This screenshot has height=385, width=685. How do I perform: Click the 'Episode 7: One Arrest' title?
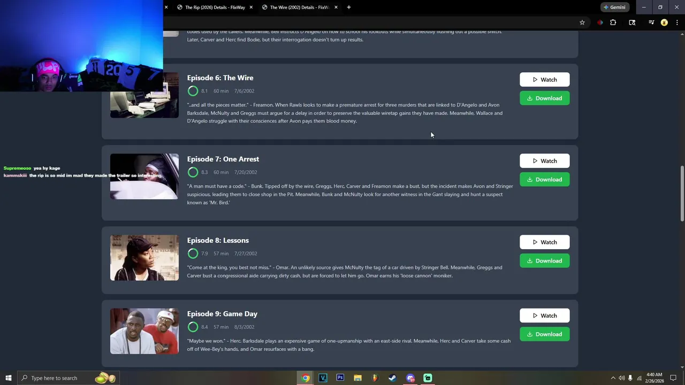click(x=223, y=159)
